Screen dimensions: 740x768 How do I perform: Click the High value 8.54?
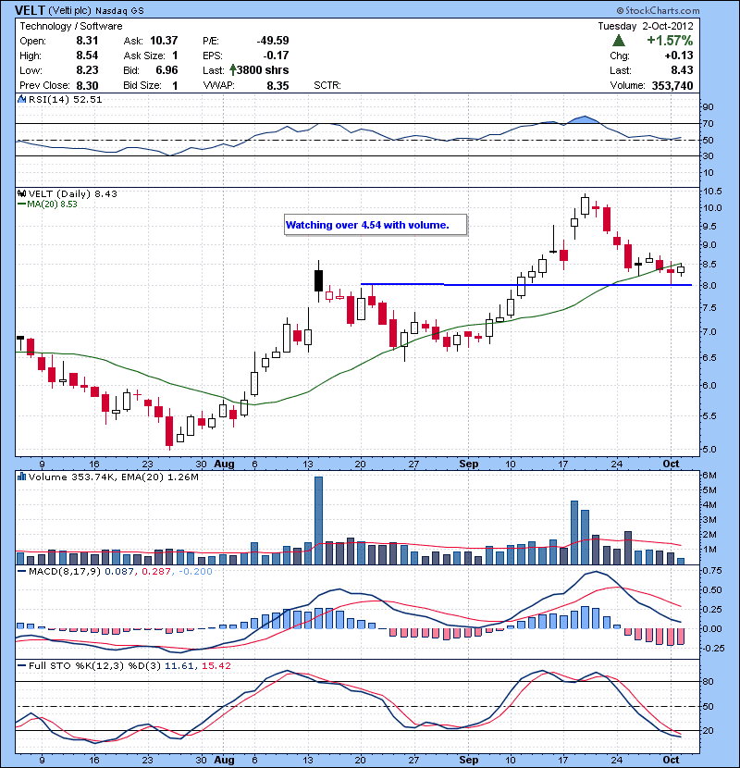pyautogui.click(x=87, y=56)
